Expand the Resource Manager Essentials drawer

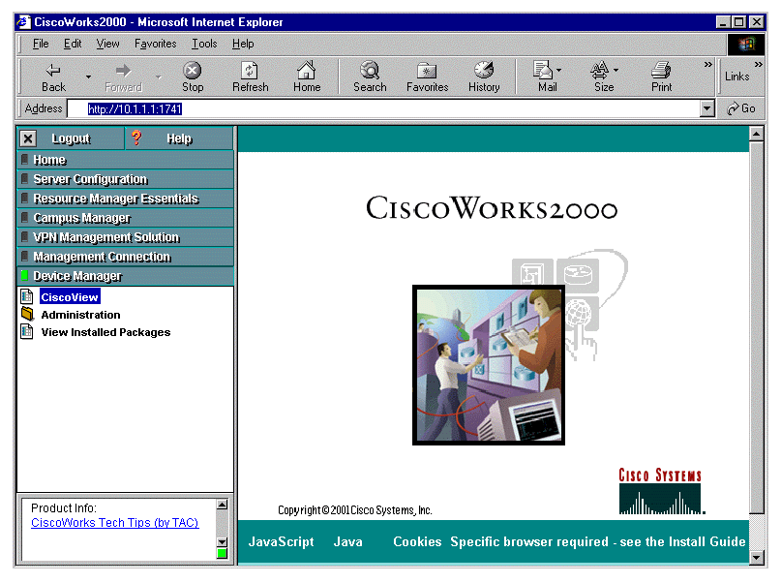[115, 199]
